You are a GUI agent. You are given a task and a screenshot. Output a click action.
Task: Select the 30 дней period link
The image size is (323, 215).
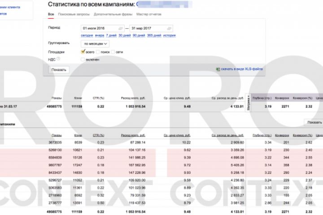click(x=125, y=35)
